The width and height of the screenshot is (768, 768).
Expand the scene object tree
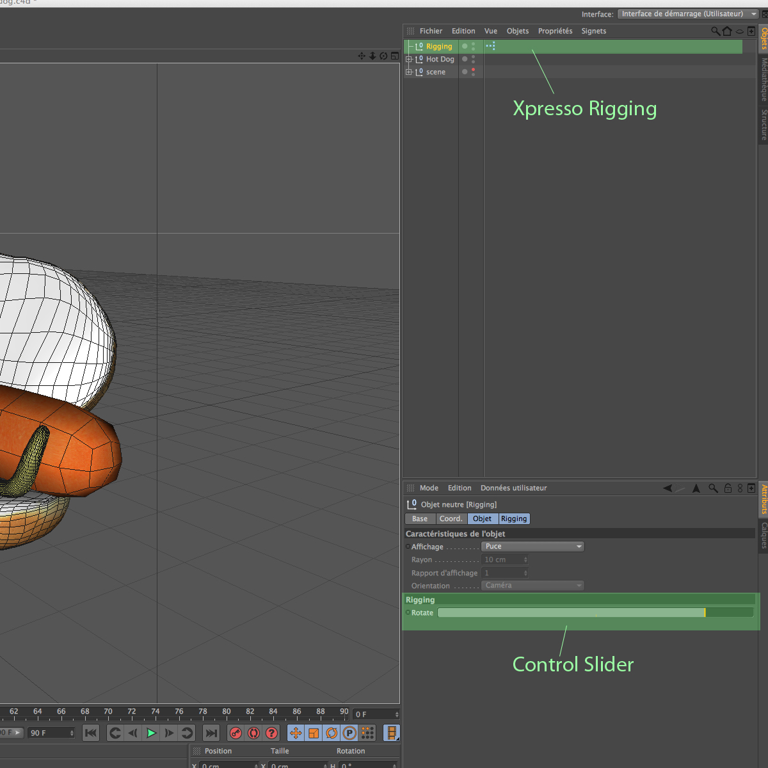pyautogui.click(x=408, y=72)
